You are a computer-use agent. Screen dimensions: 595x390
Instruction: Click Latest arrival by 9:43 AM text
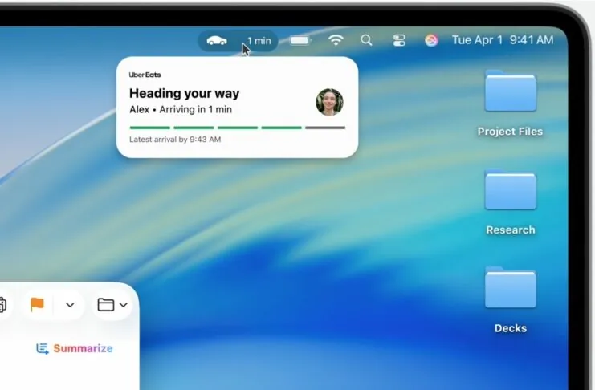tap(175, 140)
